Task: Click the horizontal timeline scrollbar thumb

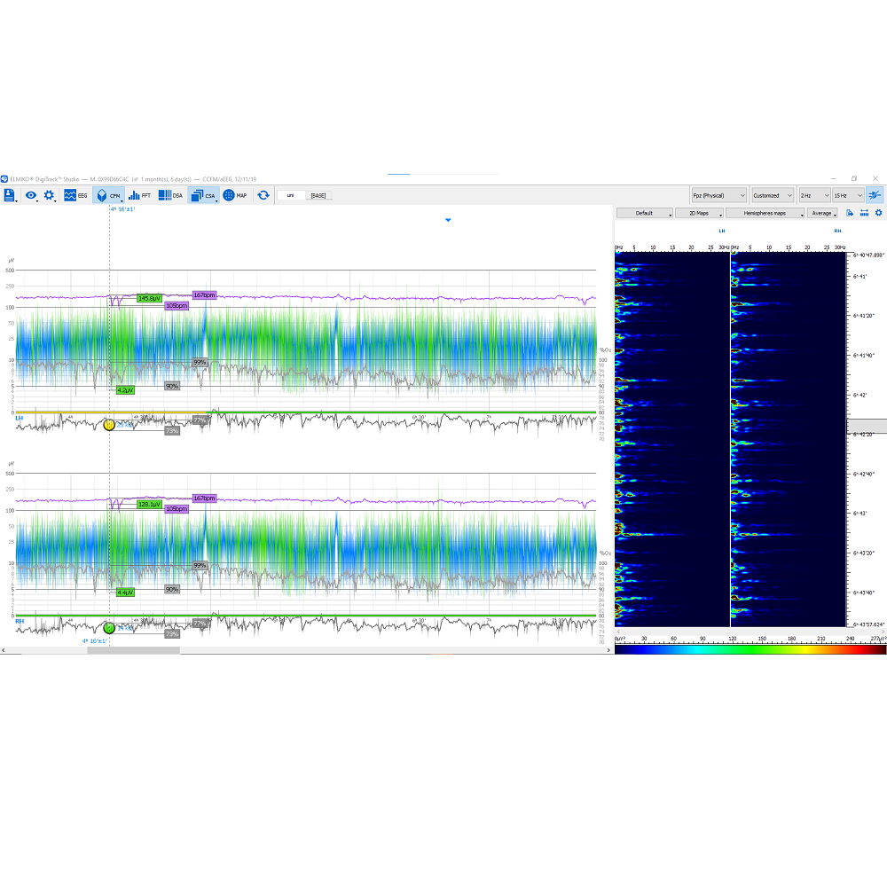Action: point(133,650)
